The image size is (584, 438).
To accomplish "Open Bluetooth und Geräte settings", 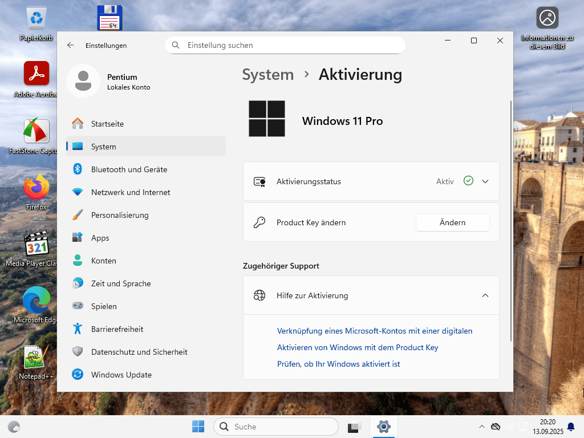I will tap(146, 169).
